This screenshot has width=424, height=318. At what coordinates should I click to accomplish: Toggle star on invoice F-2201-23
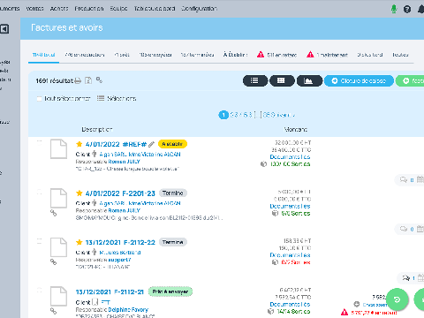(x=79, y=193)
